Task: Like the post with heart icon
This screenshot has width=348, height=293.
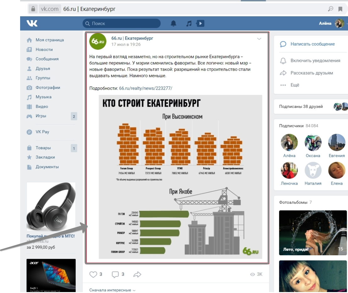Action: coord(93,274)
